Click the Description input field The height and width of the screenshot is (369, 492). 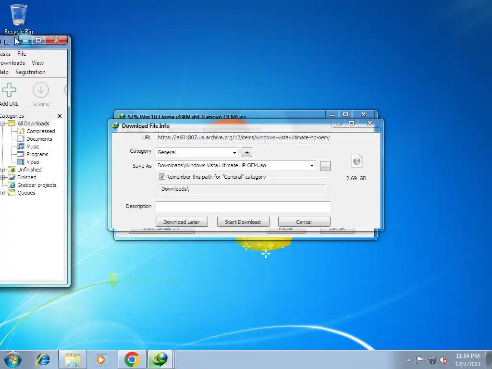(243, 207)
